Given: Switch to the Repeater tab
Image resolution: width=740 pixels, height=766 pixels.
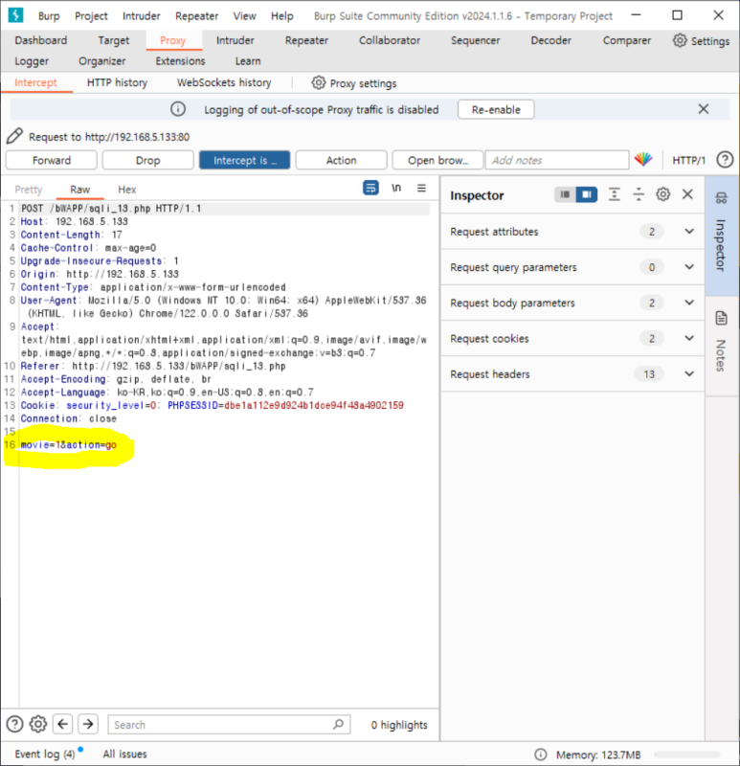Looking at the screenshot, I should (306, 40).
